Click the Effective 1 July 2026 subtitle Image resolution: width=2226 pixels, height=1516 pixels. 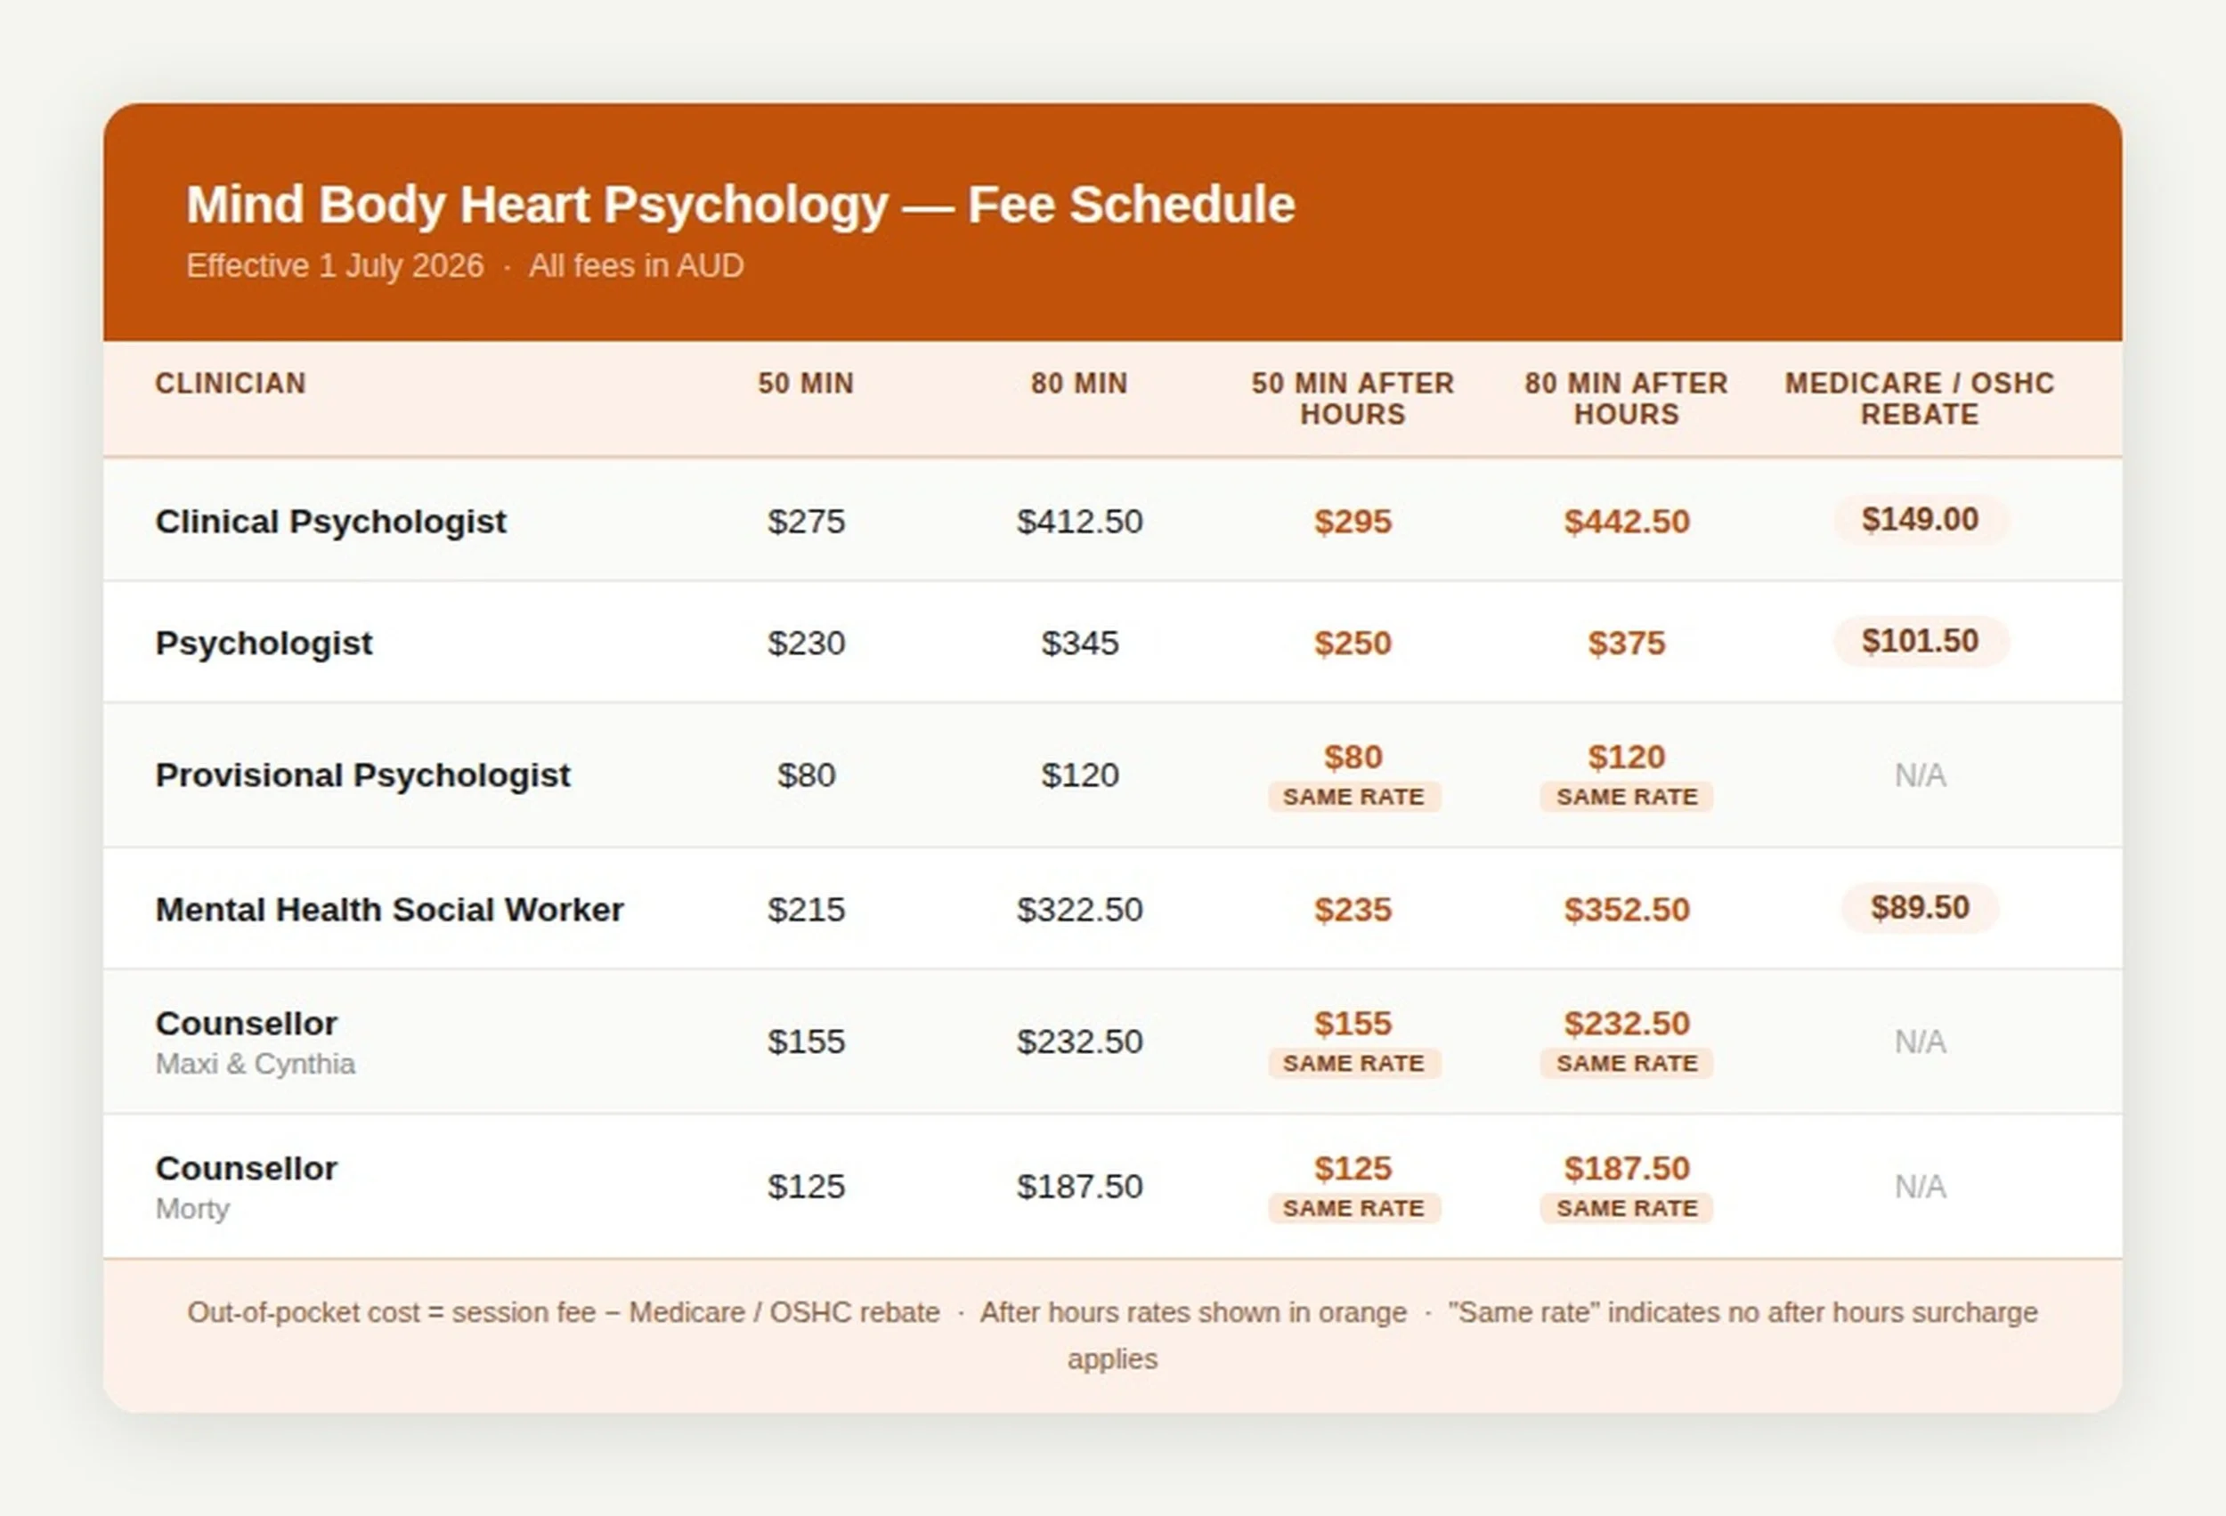click(334, 265)
